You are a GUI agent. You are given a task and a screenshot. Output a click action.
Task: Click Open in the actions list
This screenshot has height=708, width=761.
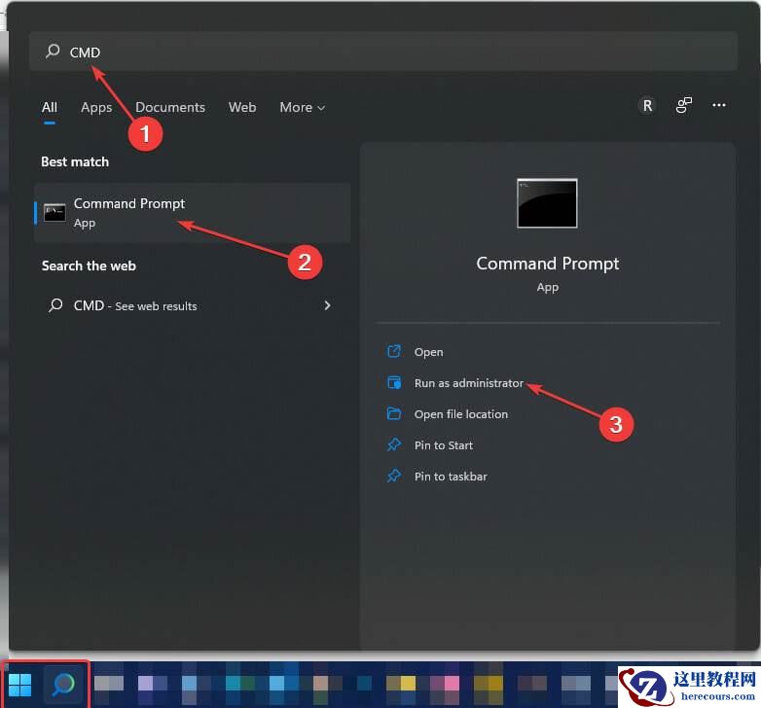[x=428, y=352]
